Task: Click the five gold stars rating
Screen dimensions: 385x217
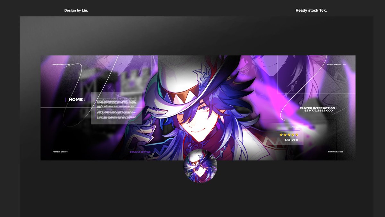Action: coord(289,135)
